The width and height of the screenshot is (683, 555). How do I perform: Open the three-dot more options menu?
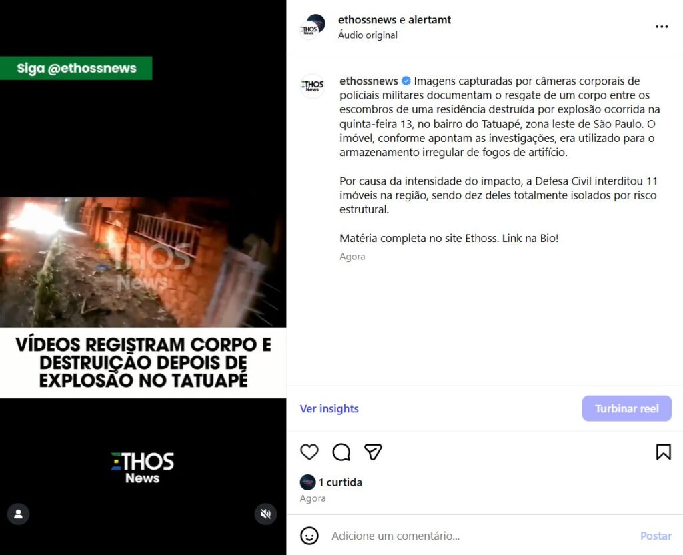point(662,27)
